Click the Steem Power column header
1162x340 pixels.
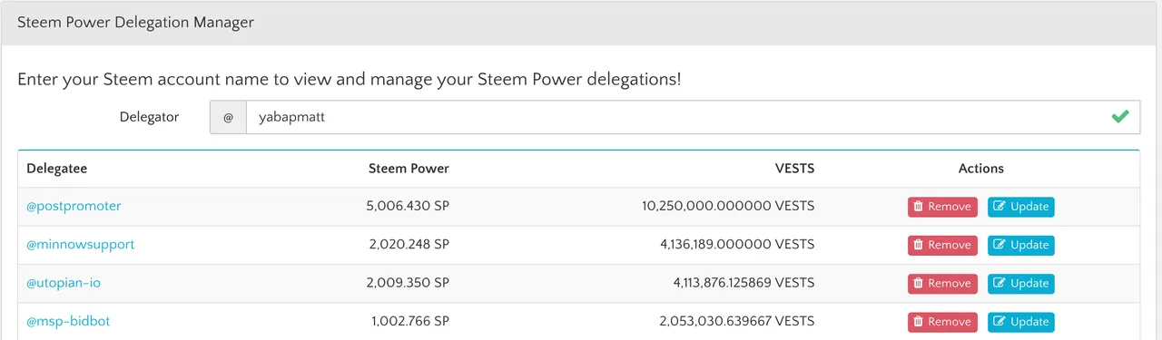tap(409, 169)
